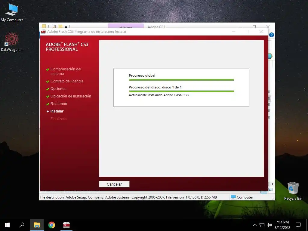
Task: Click installer title bar Flash icon
Action: pos(43,32)
